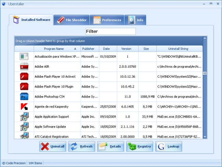Screen dimensions: 222x167
Task: Click the list scrollbar up arrow
Action: [x=205, y=38]
